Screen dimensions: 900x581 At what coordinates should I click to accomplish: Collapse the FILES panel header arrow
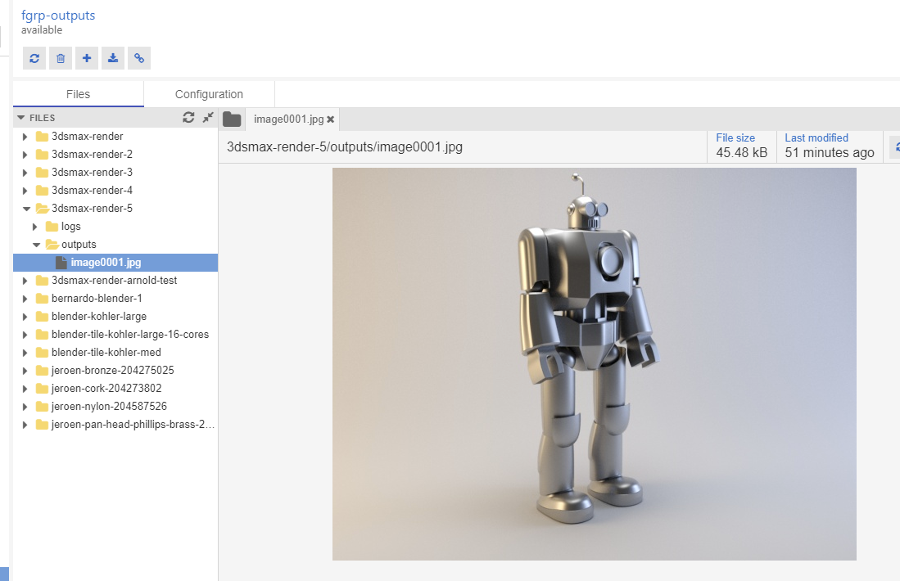pos(21,118)
